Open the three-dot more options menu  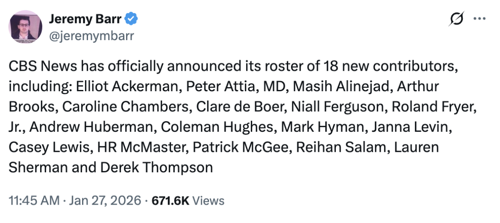pos(479,20)
